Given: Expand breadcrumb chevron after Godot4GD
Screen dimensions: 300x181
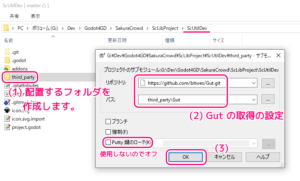Looking at the screenshot, I should click(111, 28).
